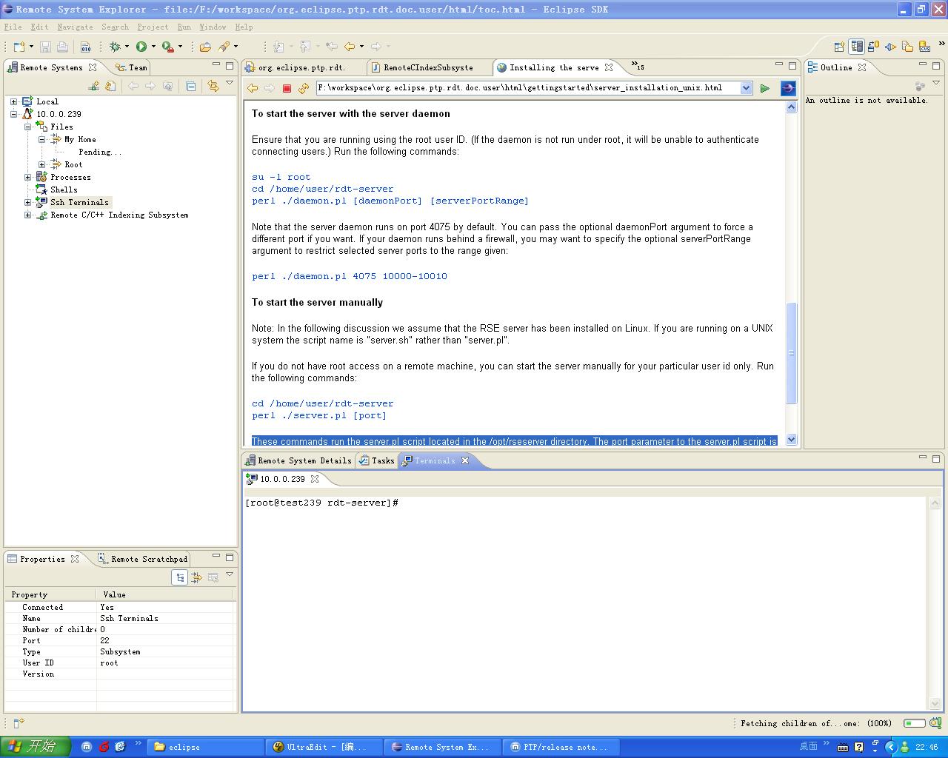
Task: Open Properties view menu triangle
Action: [230, 575]
